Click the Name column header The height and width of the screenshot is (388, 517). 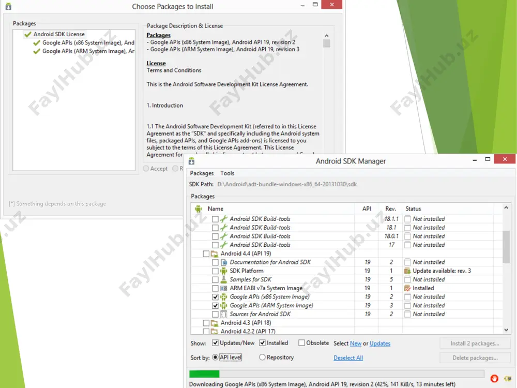tap(215, 208)
